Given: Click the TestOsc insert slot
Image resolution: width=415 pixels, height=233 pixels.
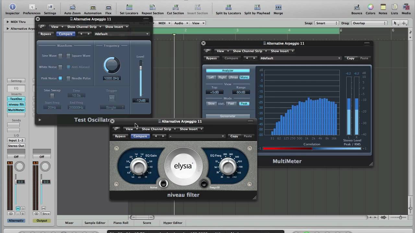Looking at the screenshot, I should click(x=16, y=99).
